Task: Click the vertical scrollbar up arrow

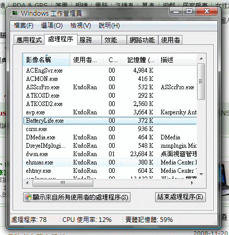Action: point(201,58)
